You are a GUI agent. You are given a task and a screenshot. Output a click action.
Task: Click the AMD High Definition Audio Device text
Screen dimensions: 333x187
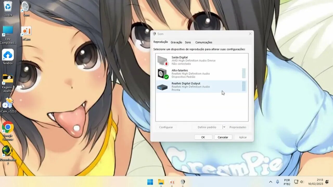tap(194, 61)
